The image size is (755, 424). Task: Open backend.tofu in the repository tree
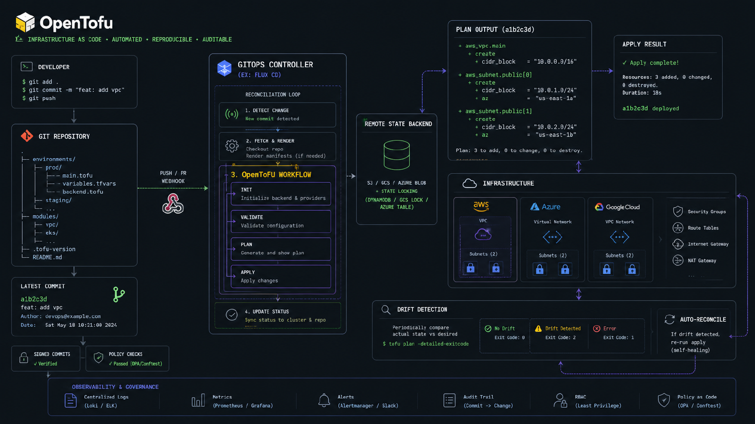coord(83,192)
